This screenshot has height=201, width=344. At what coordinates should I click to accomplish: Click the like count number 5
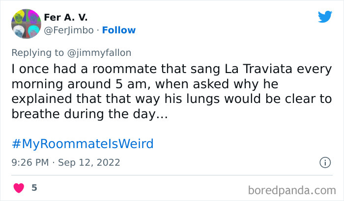(x=34, y=188)
